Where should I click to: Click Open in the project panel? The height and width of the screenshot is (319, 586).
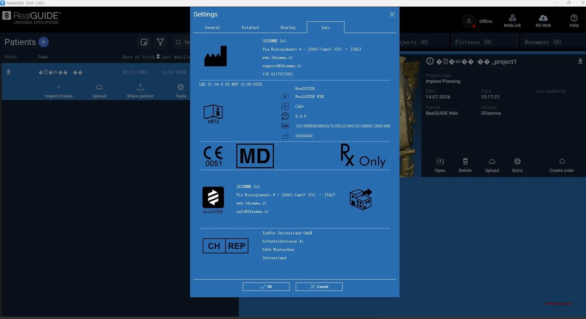click(x=440, y=165)
